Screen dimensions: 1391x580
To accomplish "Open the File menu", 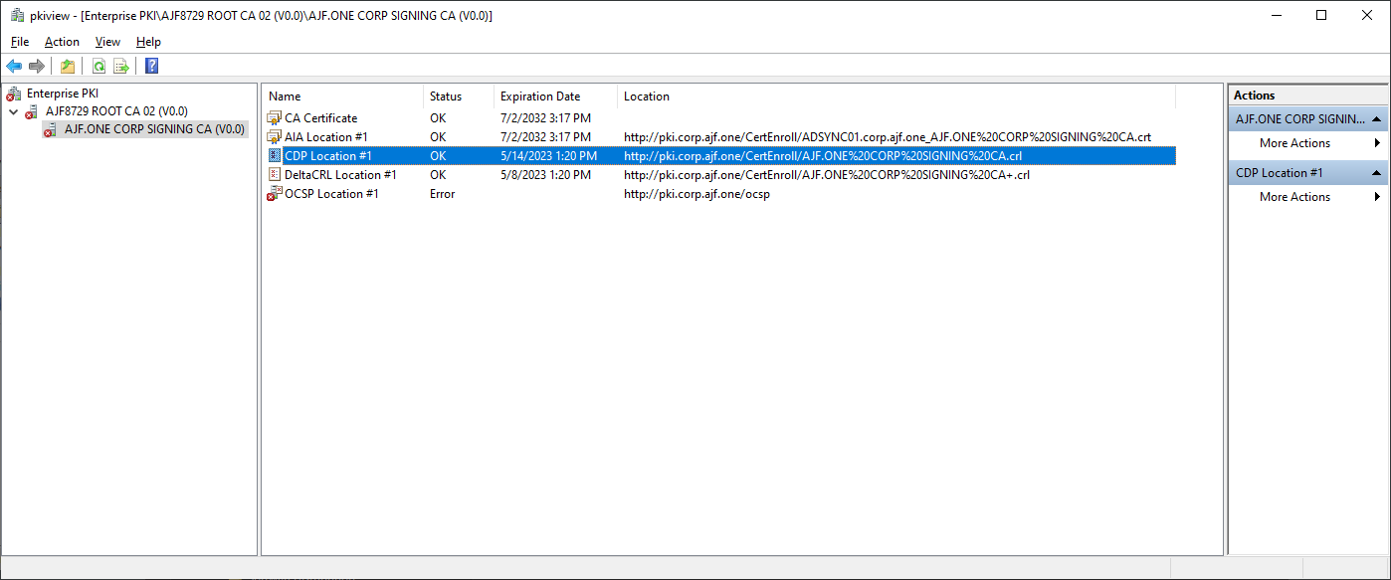I will 19,42.
